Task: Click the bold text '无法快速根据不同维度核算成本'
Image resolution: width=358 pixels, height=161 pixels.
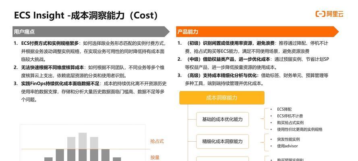Action: coord(52,68)
